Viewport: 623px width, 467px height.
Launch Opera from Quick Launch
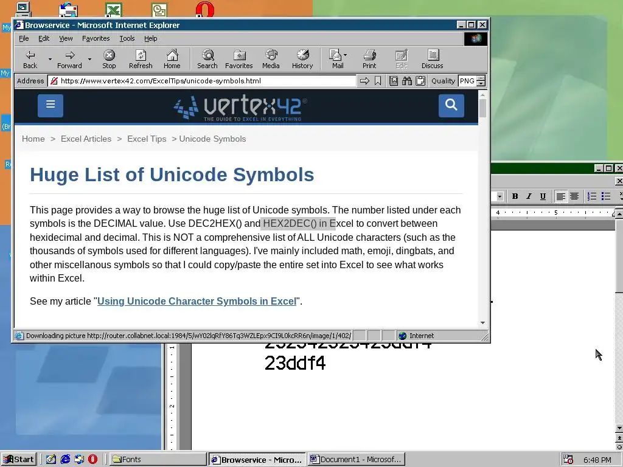coord(92,460)
